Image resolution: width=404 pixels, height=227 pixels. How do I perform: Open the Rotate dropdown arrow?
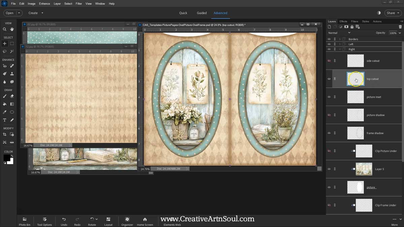[97, 219]
